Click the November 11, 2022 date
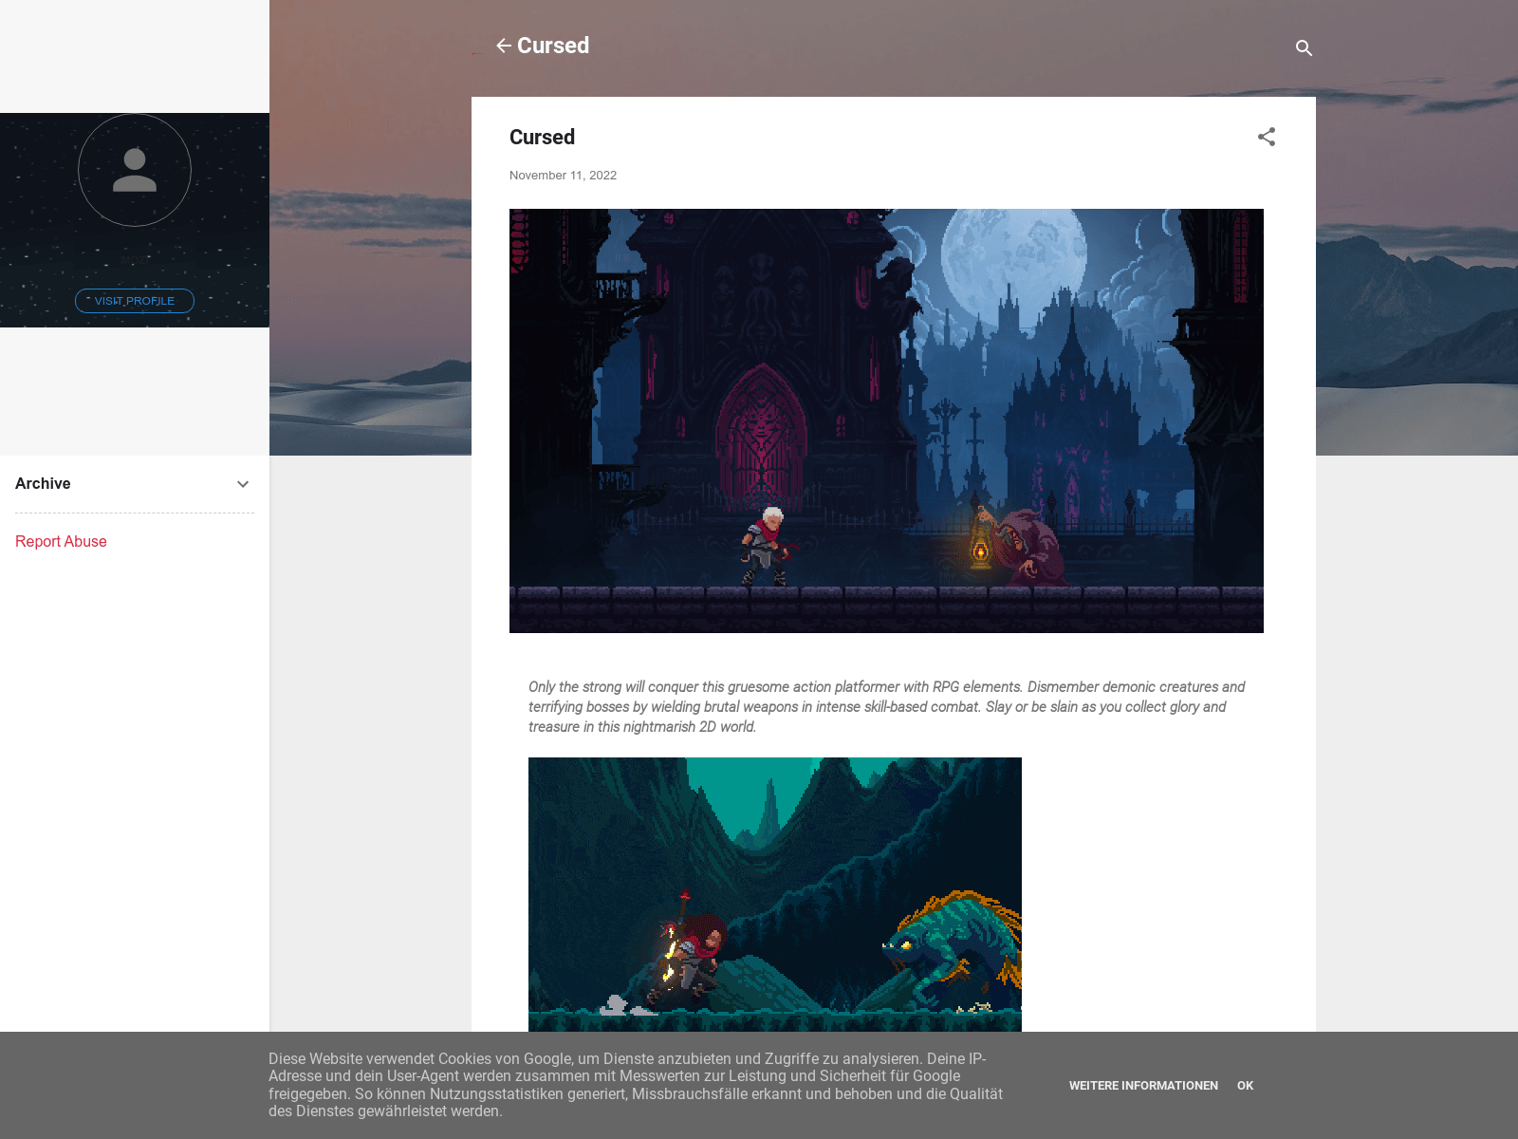 coord(563,176)
